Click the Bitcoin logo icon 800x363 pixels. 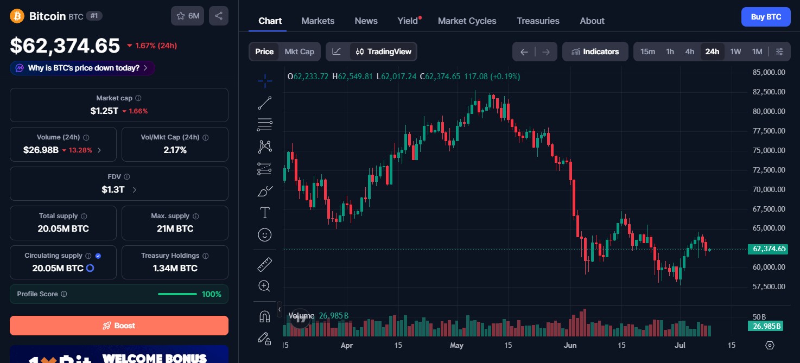[17, 16]
